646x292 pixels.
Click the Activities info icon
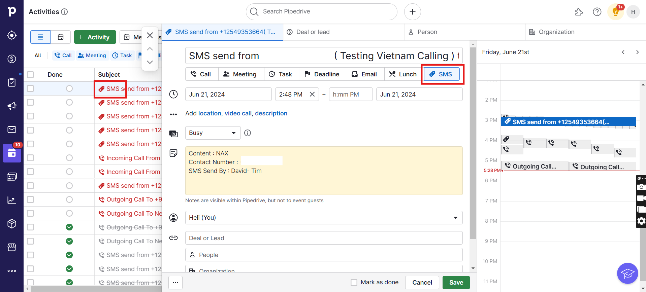64,12
